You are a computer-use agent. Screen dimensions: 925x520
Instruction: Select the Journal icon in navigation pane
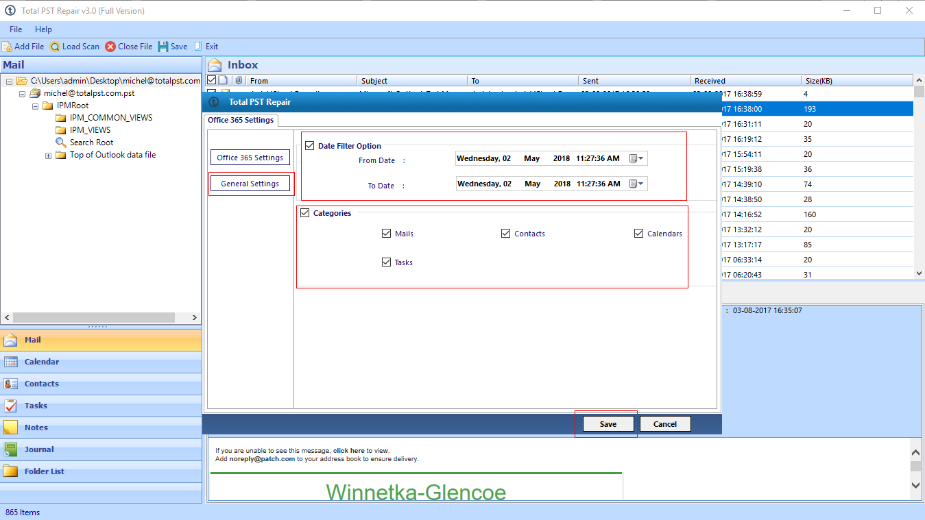pos(10,449)
